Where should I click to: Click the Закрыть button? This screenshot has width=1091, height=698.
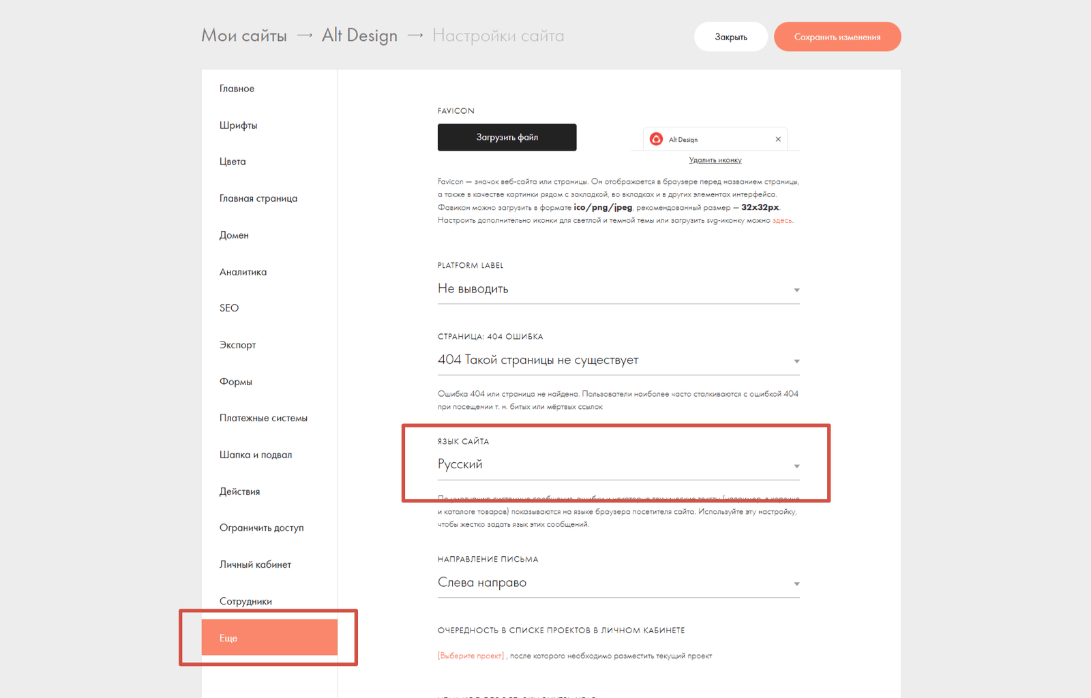click(731, 37)
